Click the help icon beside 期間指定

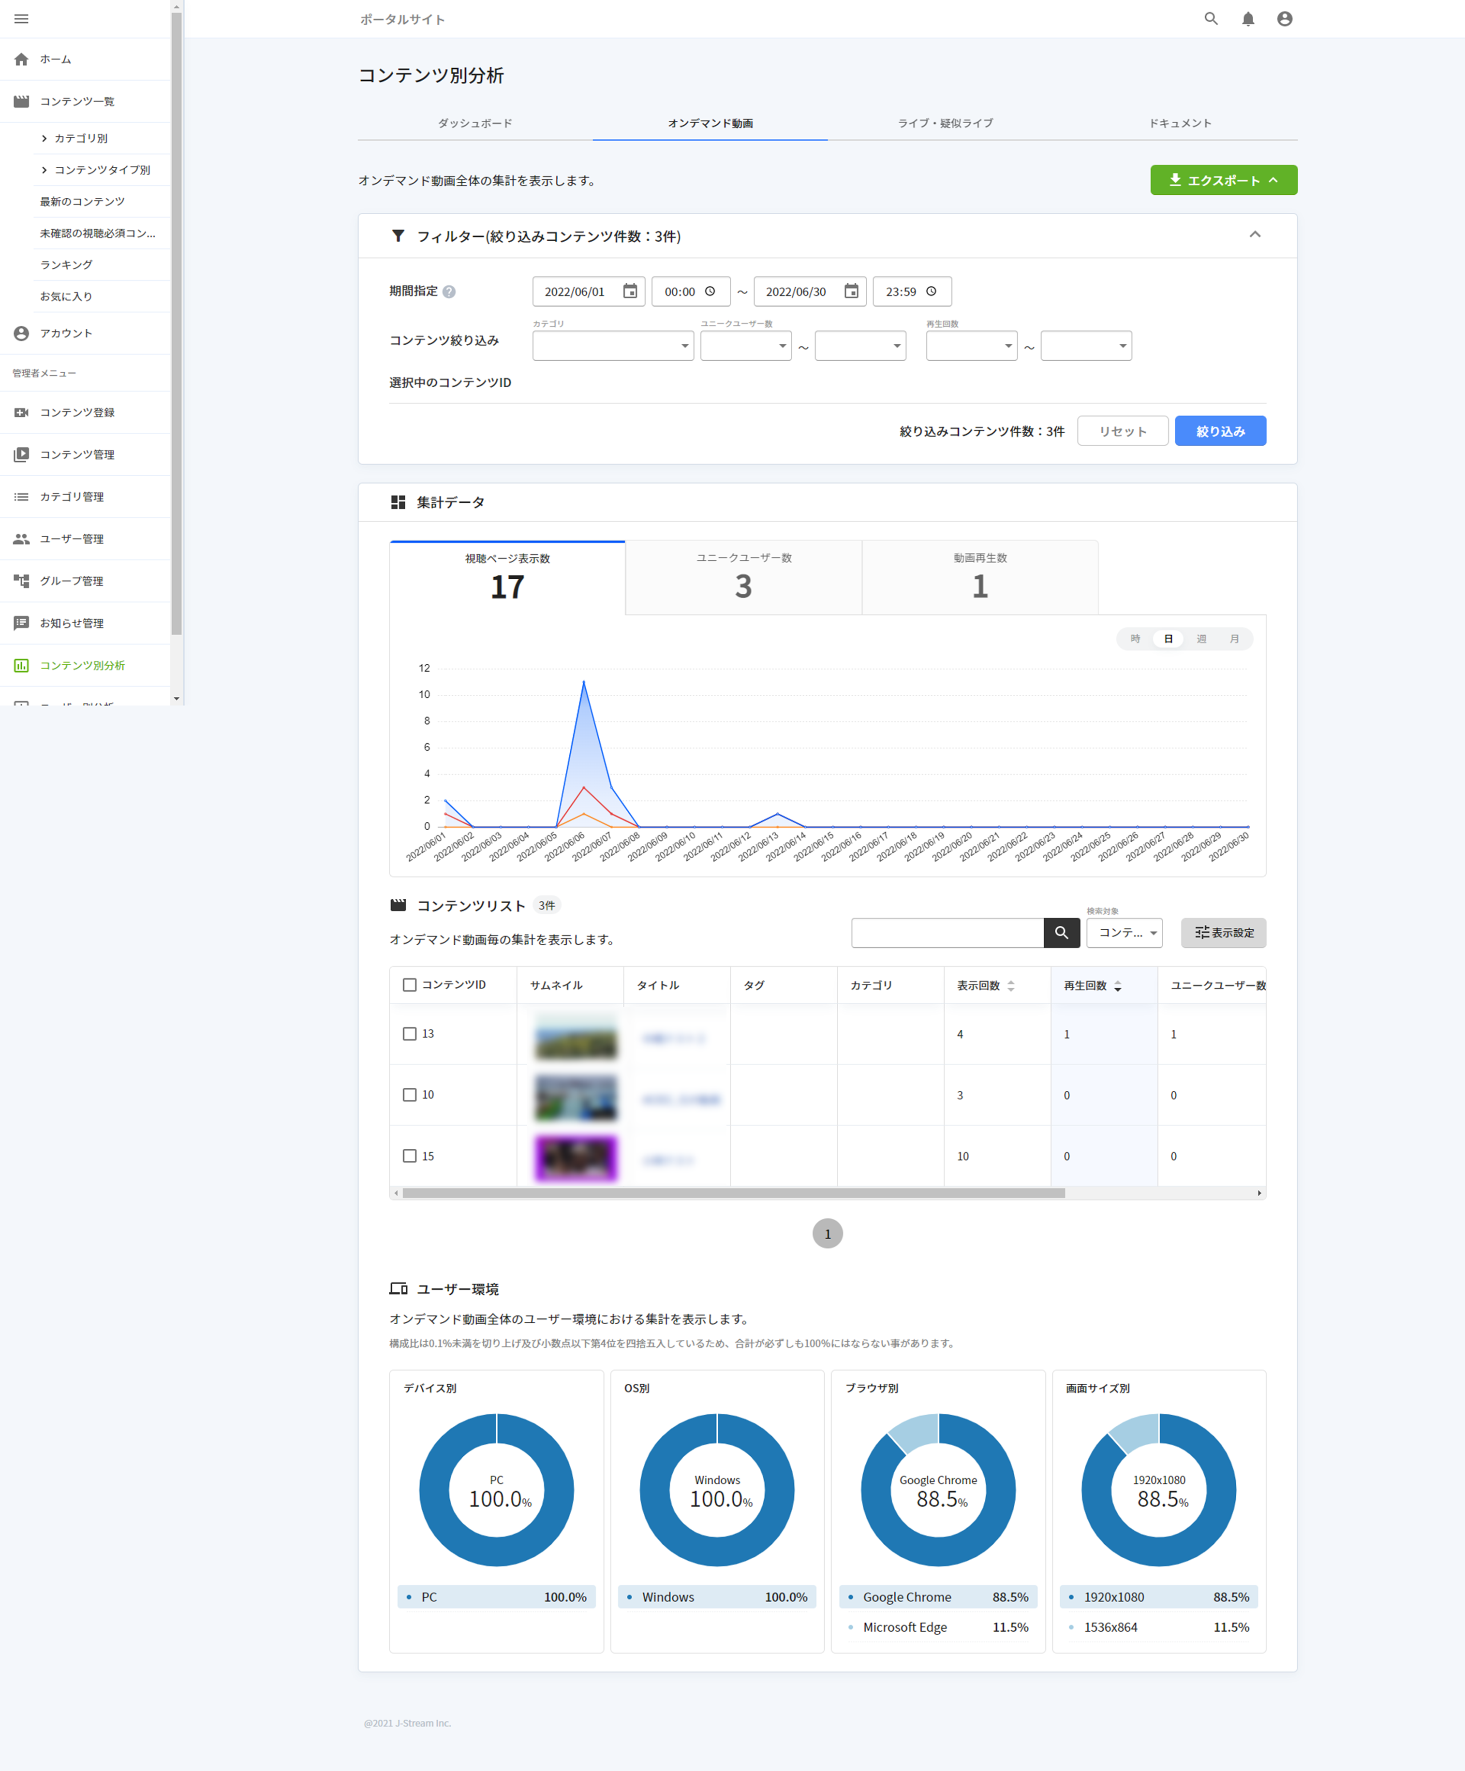[449, 292]
